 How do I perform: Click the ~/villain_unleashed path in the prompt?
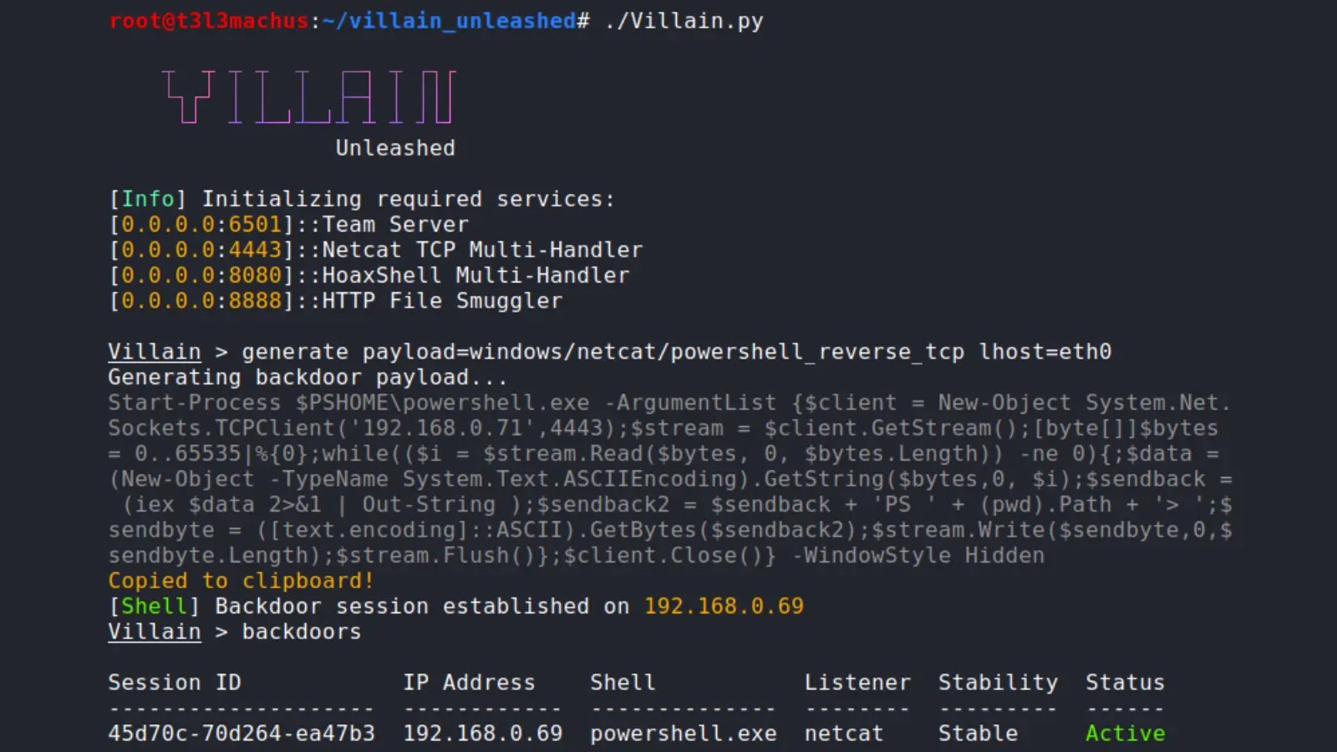pyautogui.click(x=449, y=21)
